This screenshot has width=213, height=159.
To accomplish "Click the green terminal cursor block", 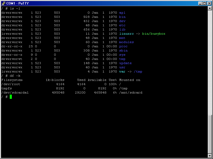I will (x=11, y=97).
